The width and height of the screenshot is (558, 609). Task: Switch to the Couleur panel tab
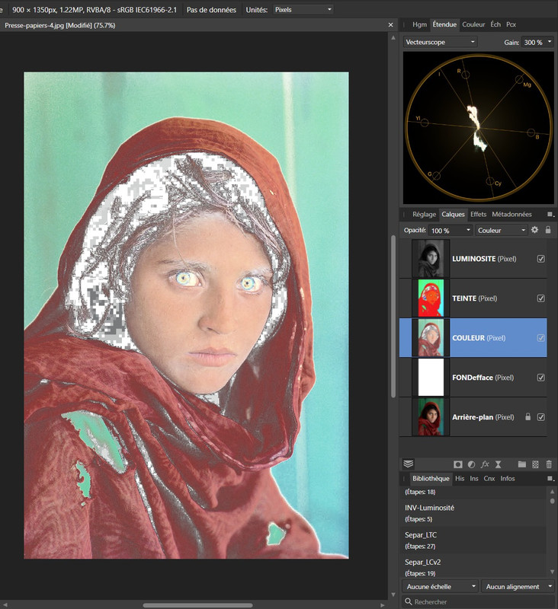click(473, 24)
